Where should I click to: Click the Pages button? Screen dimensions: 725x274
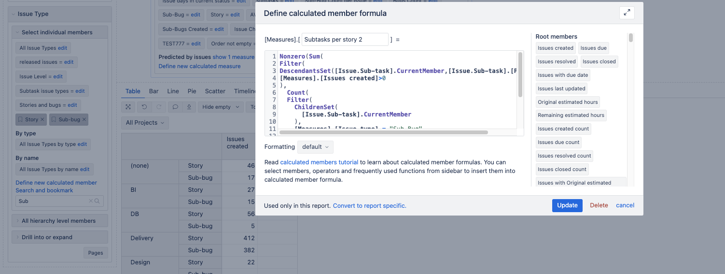[x=96, y=253]
